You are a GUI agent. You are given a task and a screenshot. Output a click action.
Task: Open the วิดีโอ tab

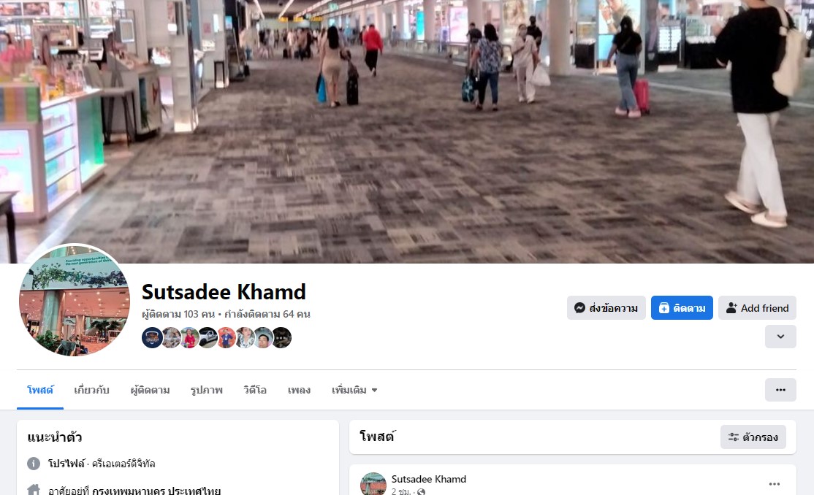[255, 390]
